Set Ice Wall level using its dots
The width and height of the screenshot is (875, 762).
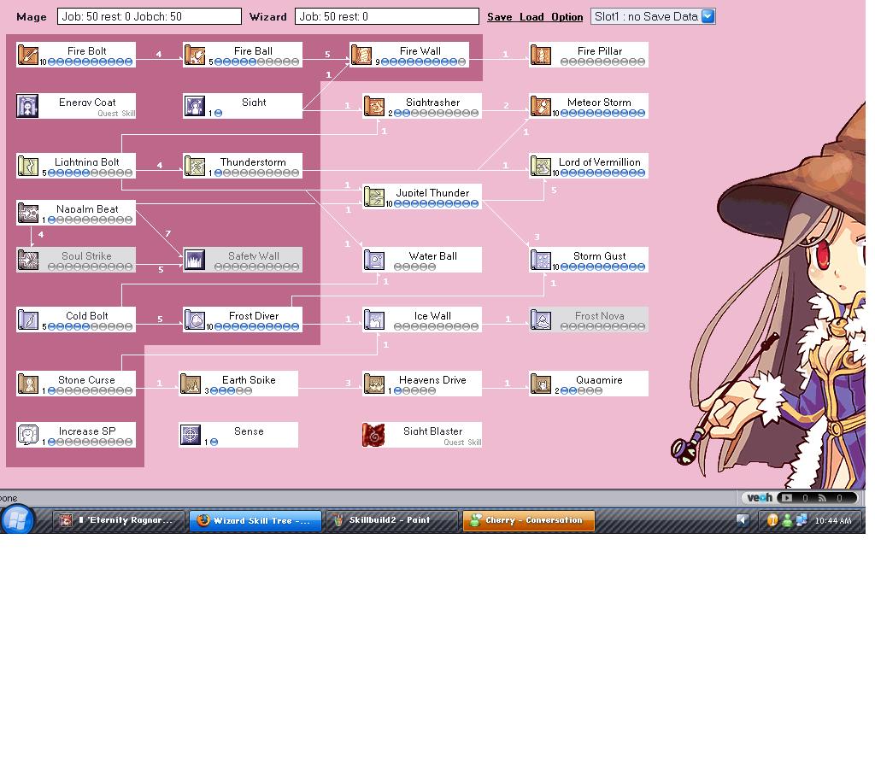pyautogui.click(x=436, y=327)
